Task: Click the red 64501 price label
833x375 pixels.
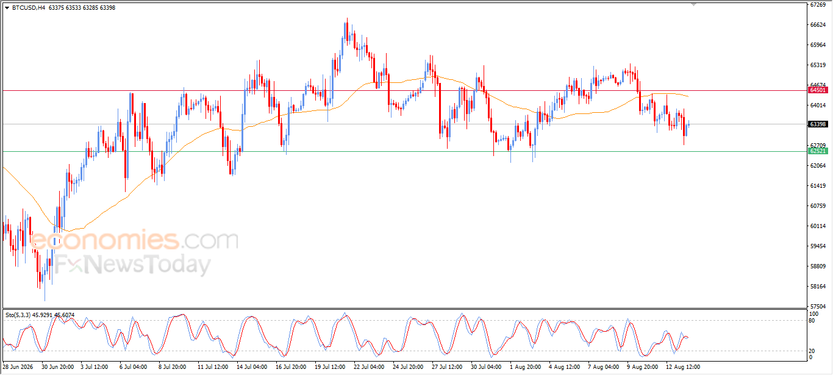Action: coord(818,90)
